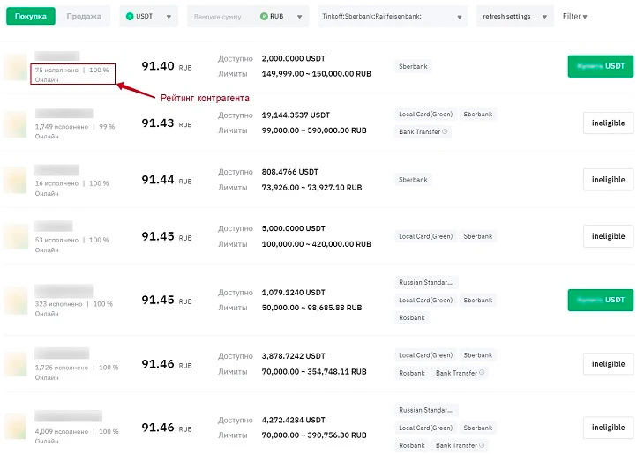The image size is (637, 454).
Task: Click the ineligible button for the 91.43 offer
Action: coord(608,123)
